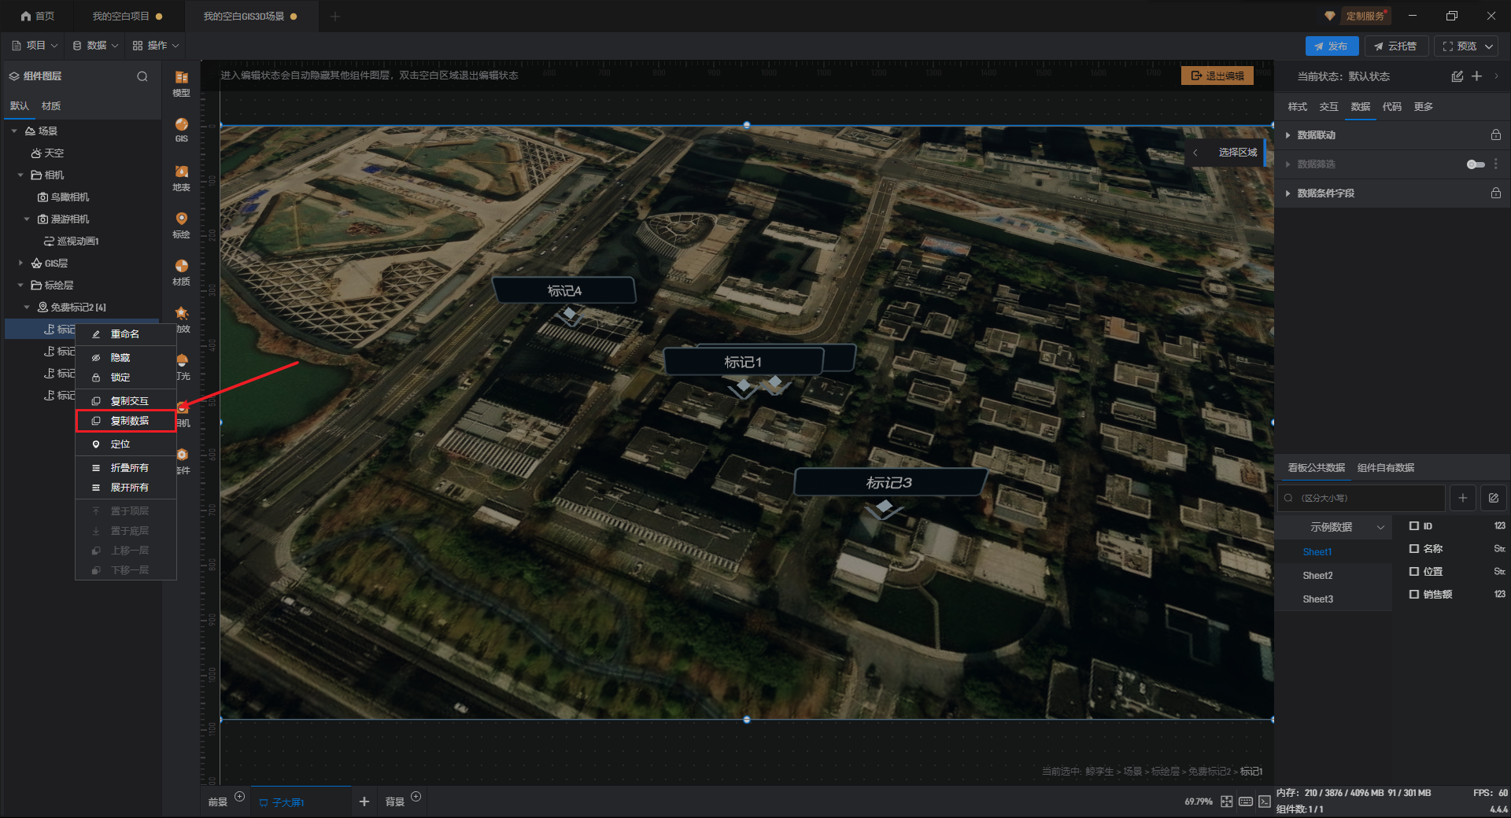This screenshot has height=818, width=1511.
Task: Click the 选择区域 select area button
Action: 1238,153
